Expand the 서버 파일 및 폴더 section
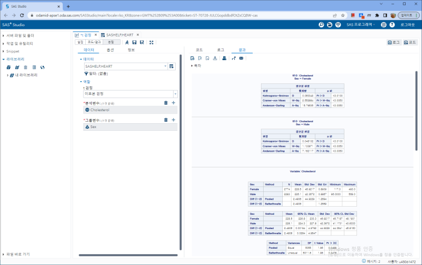Screen dimensions: 422x265 point(3,35)
